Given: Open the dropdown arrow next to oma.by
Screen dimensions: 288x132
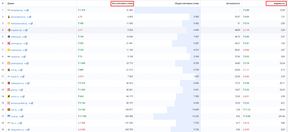Looking at the screenshot, I should 20,116.
